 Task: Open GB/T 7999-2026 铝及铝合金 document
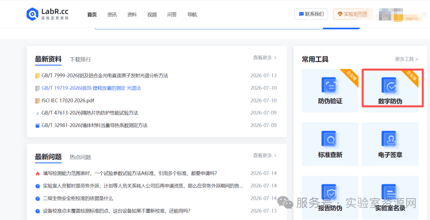tap(105, 75)
